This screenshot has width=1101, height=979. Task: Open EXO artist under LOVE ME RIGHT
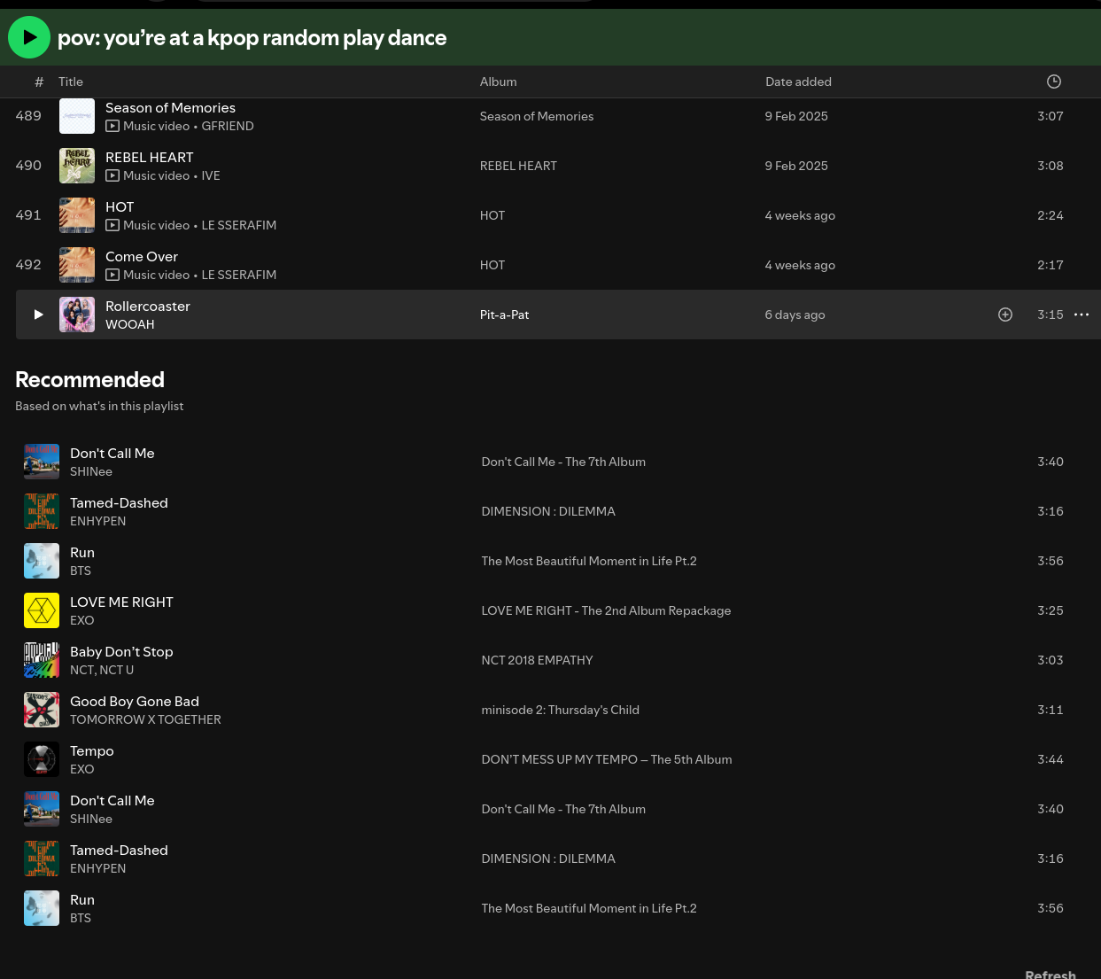pos(81,620)
